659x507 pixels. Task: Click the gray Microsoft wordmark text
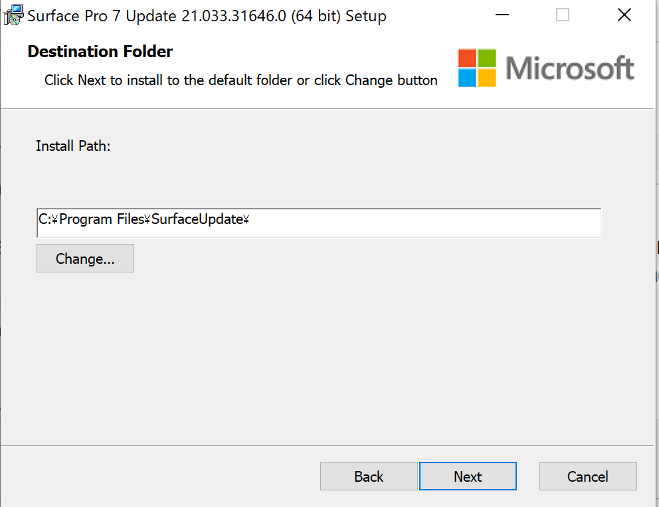pos(569,68)
